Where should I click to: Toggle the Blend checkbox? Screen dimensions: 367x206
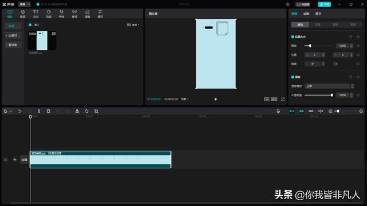tap(292, 77)
